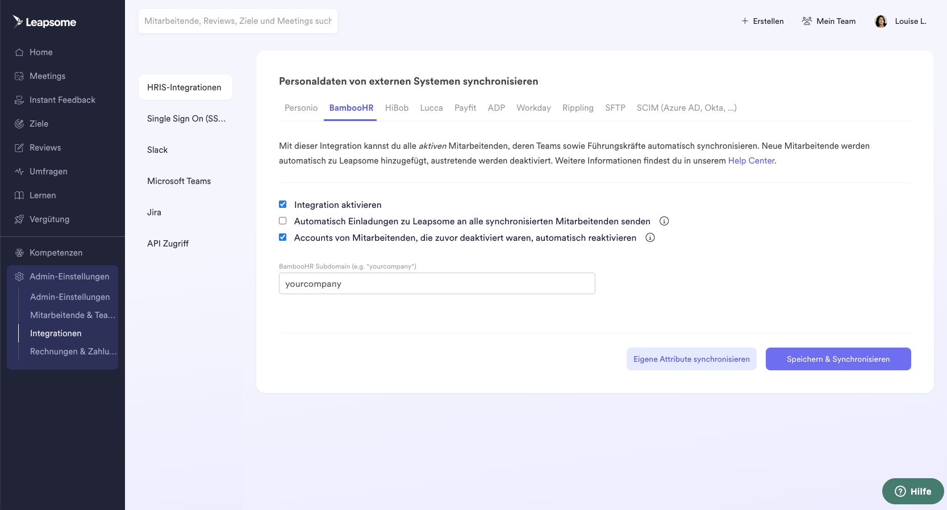Go to Vergütung in sidebar
This screenshot has height=510, width=947.
[x=49, y=219]
